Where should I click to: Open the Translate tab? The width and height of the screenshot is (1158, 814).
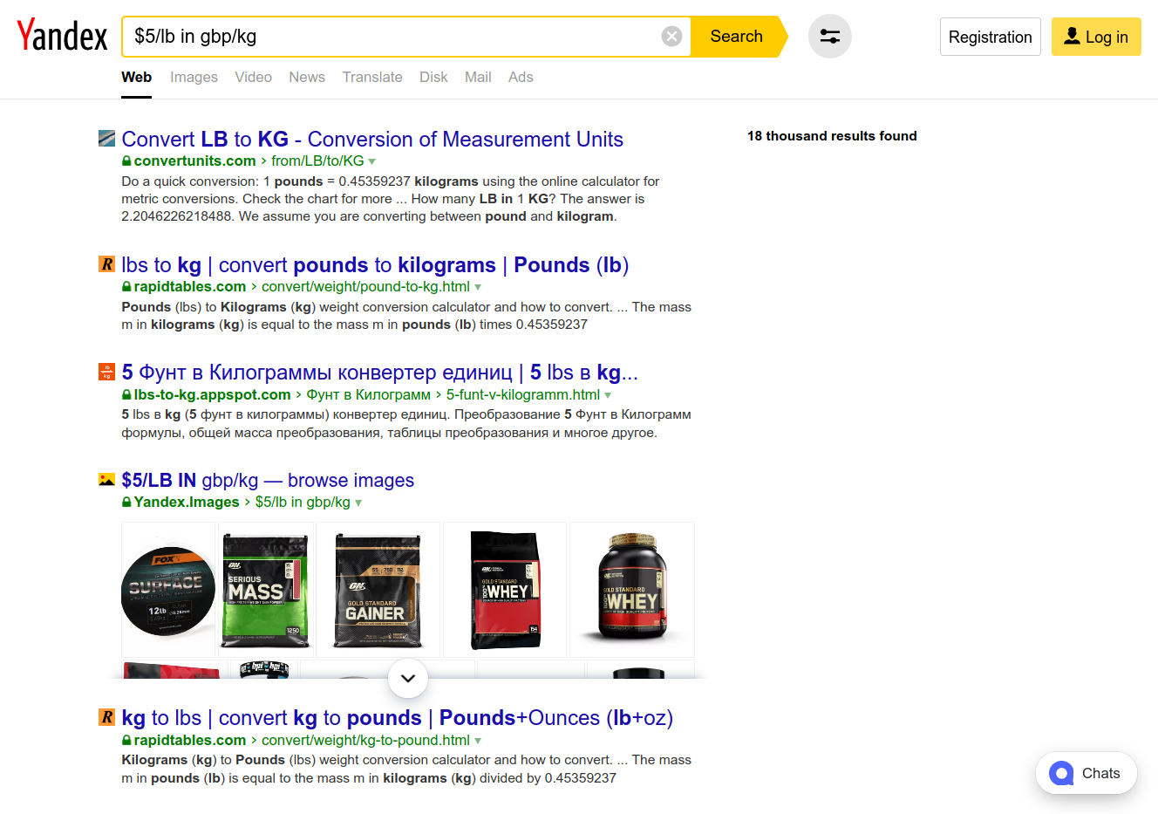click(372, 77)
